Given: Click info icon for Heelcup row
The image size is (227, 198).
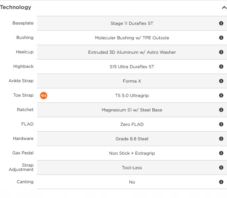Looking at the screenshot, I should click(x=221, y=52).
